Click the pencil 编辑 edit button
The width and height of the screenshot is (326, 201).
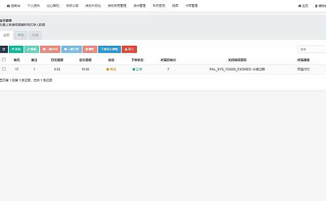(32, 49)
